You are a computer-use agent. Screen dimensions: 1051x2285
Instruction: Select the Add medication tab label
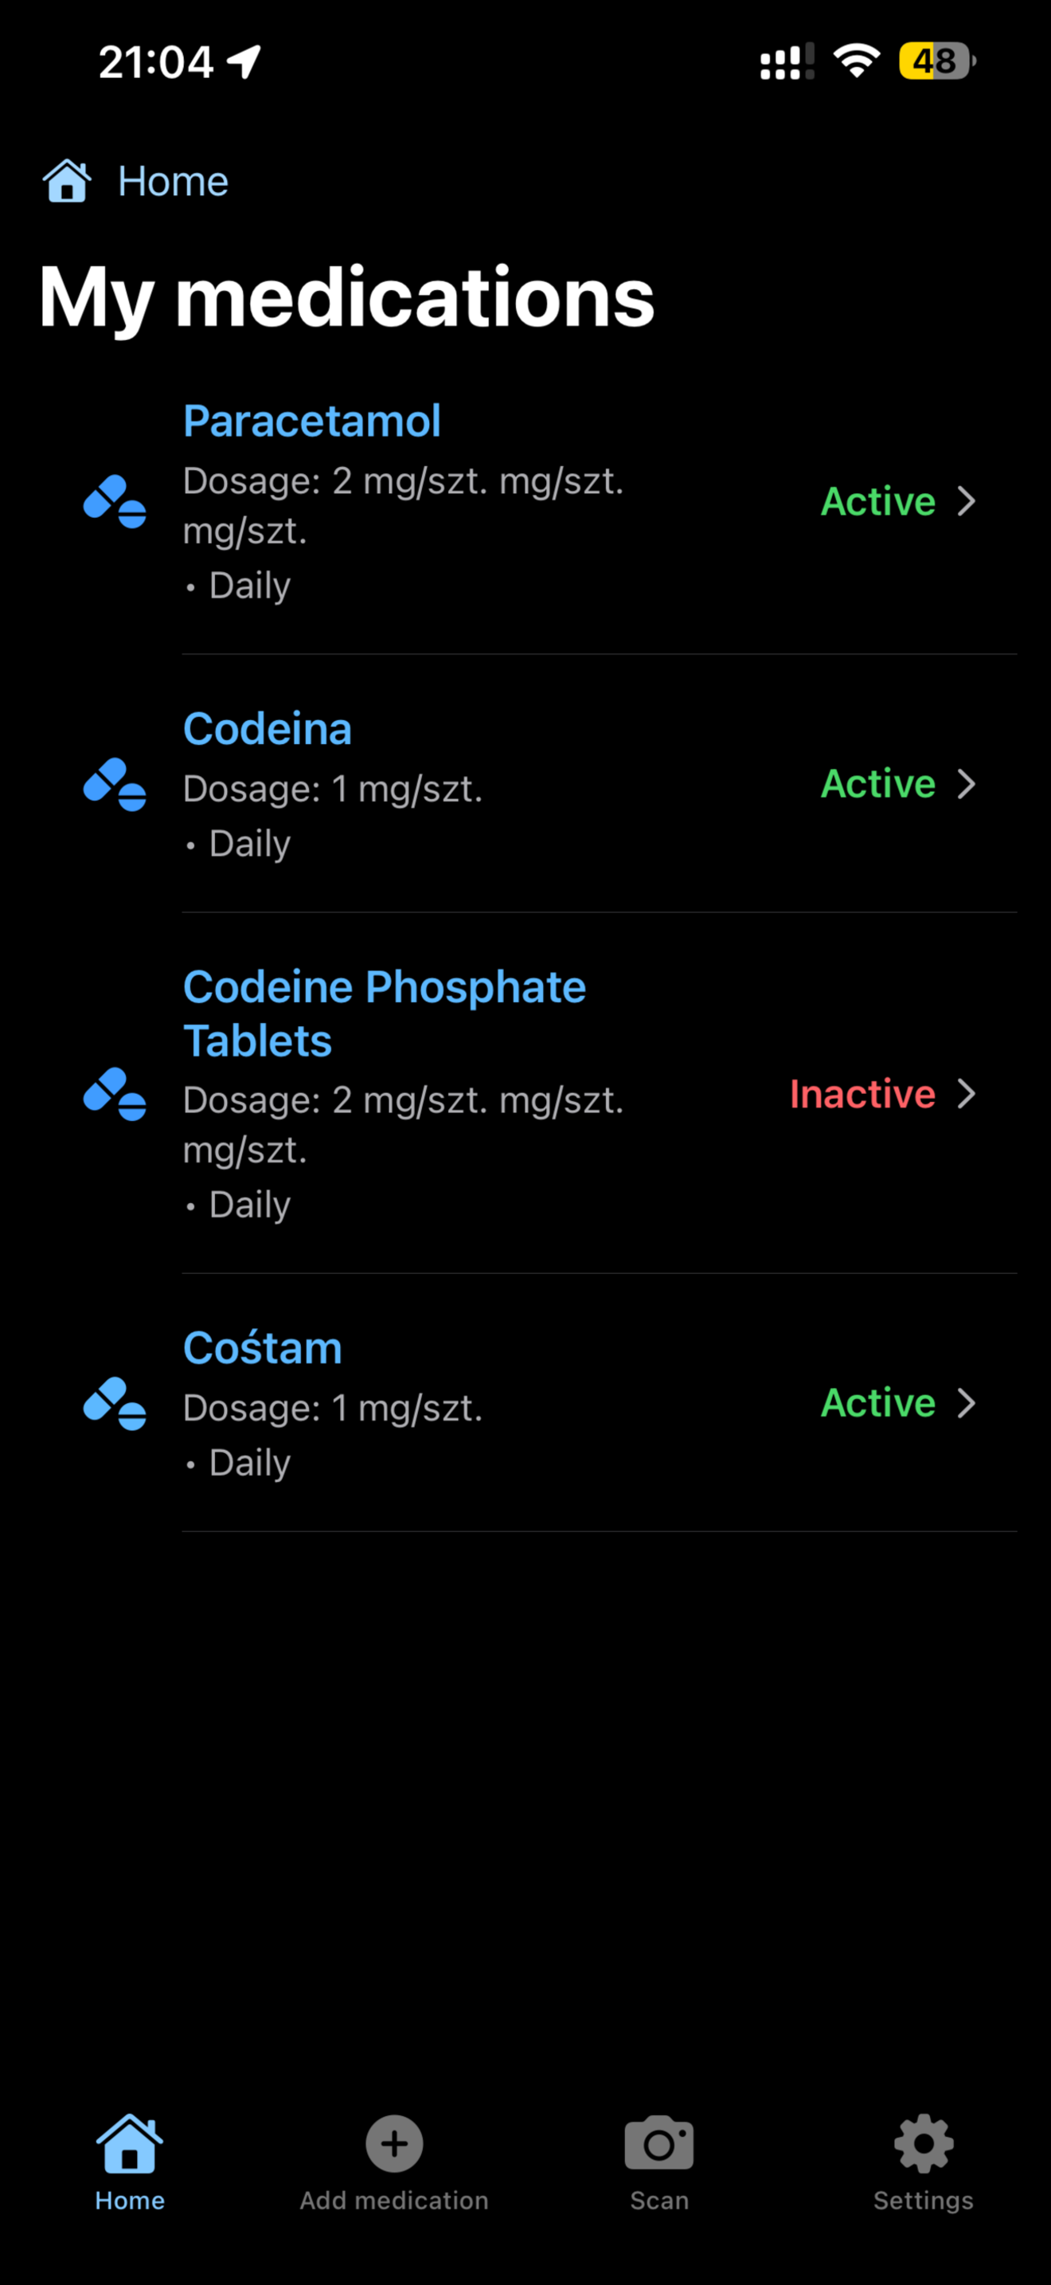(394, 2201)
